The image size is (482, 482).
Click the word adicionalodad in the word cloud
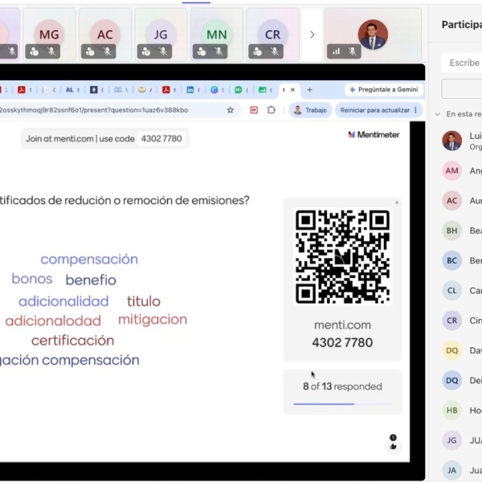coord(53,321)
